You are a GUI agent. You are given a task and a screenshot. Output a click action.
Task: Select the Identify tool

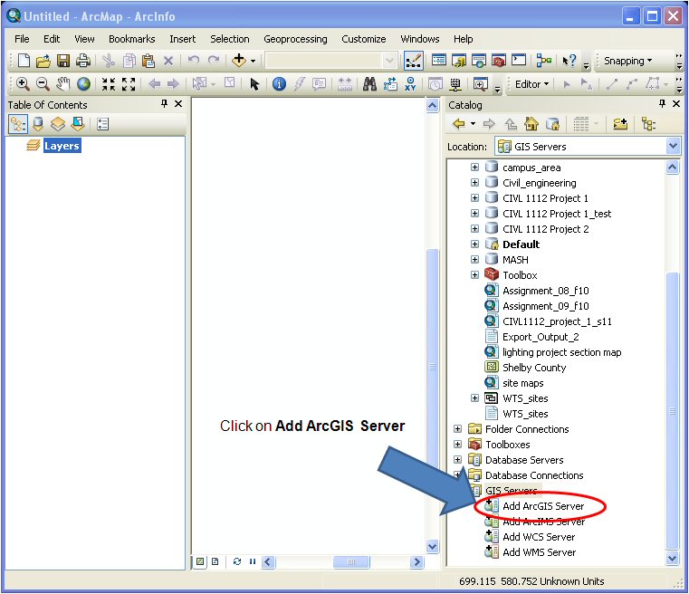click(x=279, y=83)
